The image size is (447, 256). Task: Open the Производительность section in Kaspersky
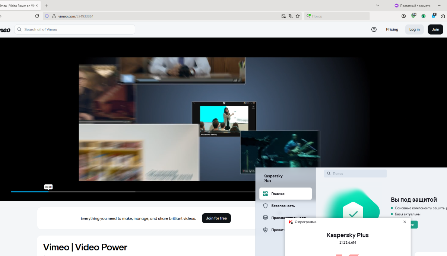point(285,218)
